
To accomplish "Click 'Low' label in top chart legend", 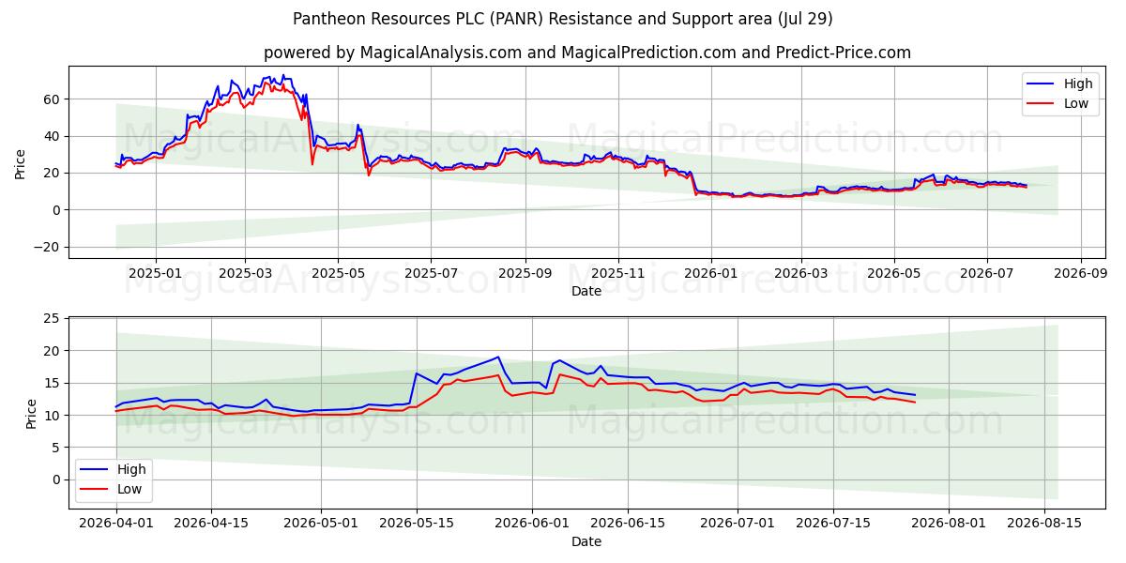I will tap(1076, 104).
